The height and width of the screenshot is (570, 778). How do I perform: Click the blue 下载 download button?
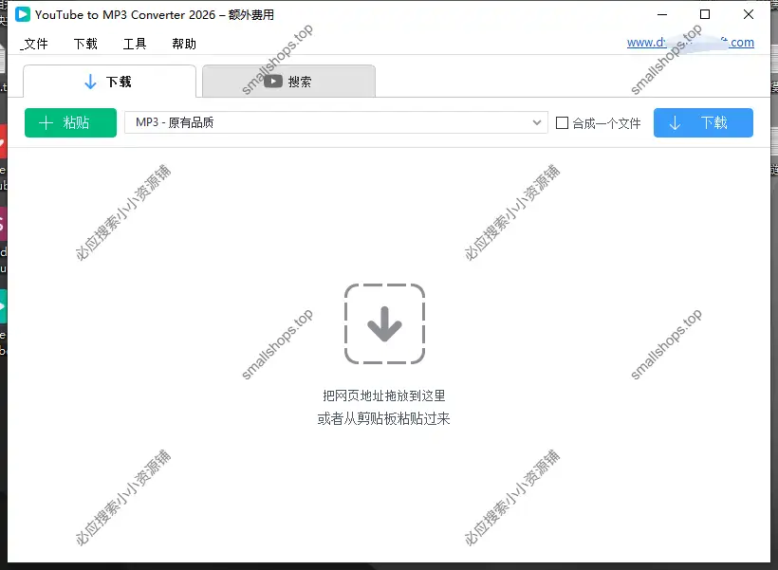(x=703, y=122)
